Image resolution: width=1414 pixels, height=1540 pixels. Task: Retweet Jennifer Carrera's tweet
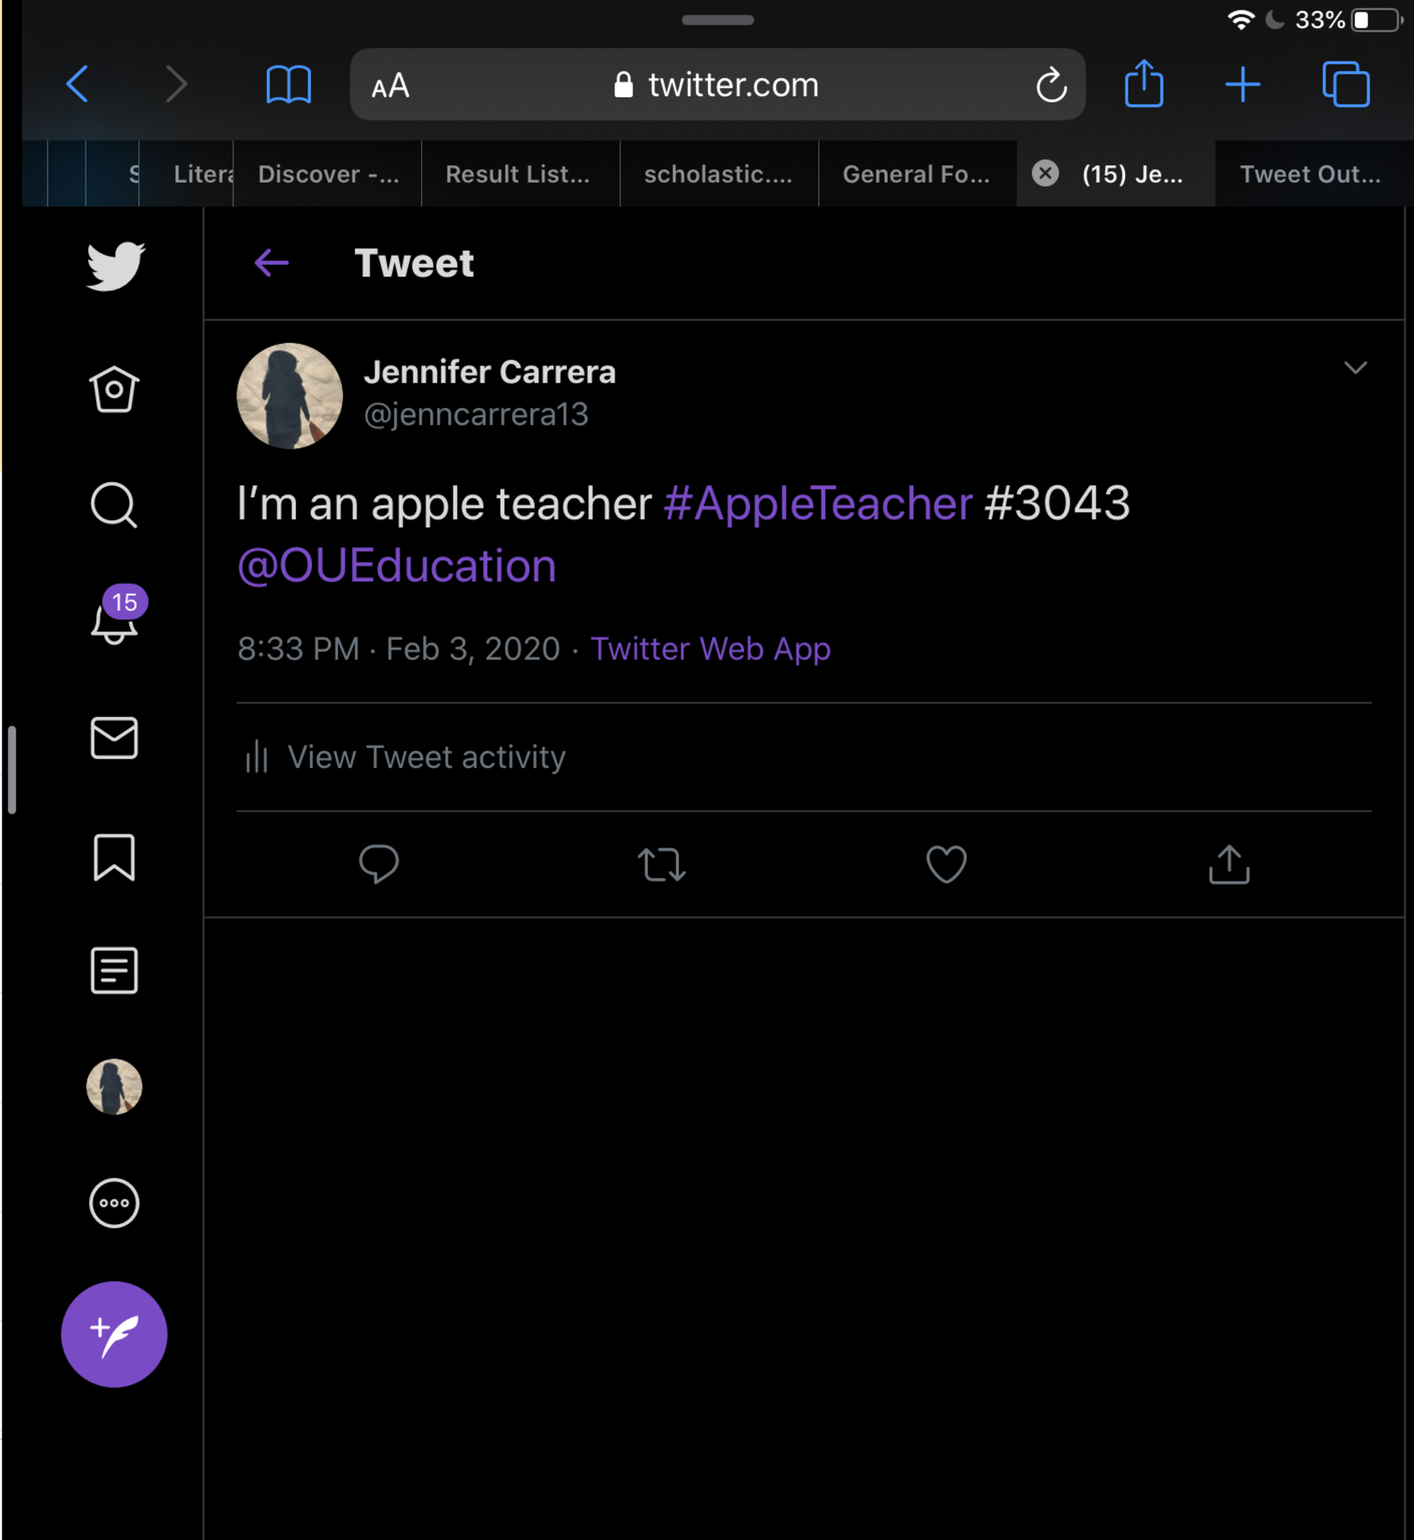pos(662,865)
